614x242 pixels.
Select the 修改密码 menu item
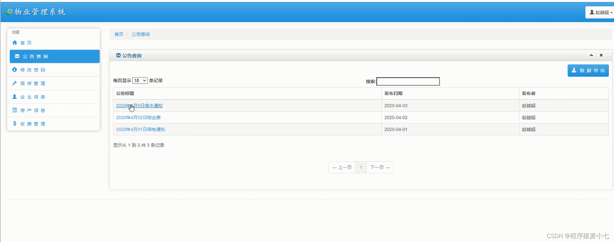pos(53,70)
